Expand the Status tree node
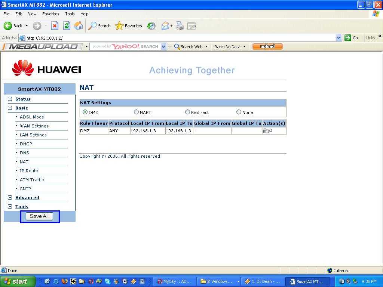Viewport: 383px width, 287px height. (10, 99)
